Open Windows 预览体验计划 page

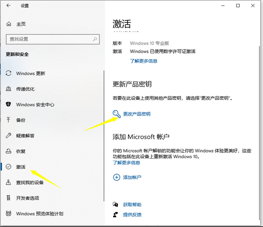point(39,214)
